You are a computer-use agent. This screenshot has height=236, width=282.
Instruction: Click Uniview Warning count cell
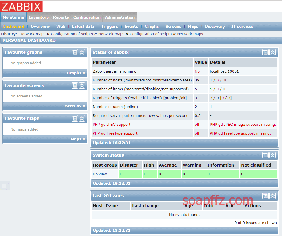coord(194,174)
